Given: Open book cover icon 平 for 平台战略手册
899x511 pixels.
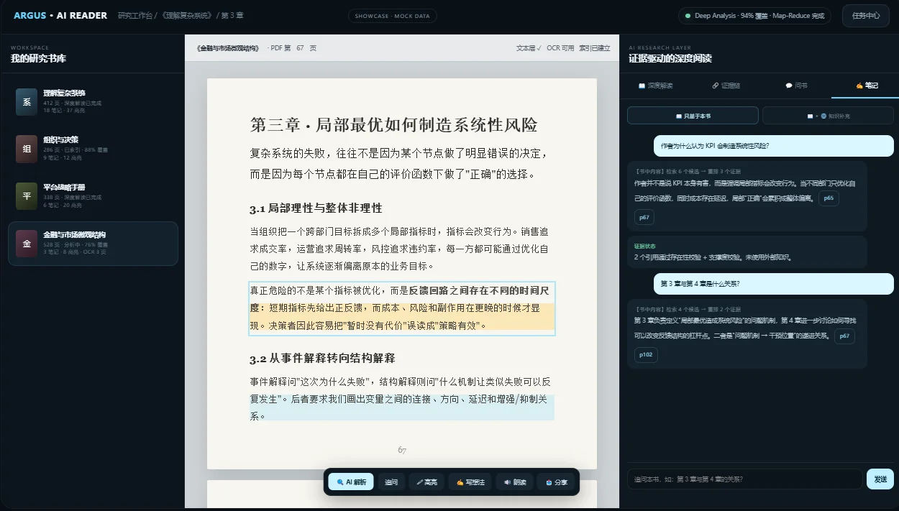Looking at the screenshot, I should pyautogui.click(x=27, y=196).
